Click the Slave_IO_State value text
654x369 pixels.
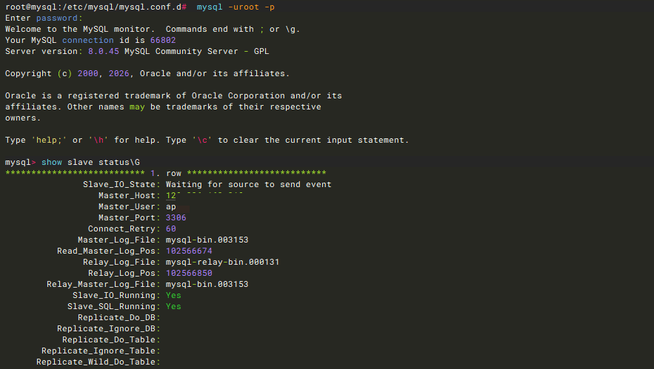click(248, 184)
